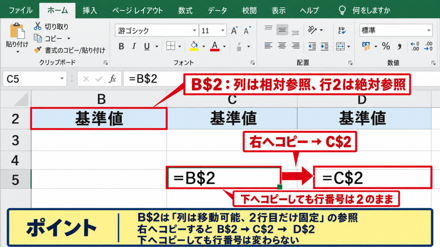Viewport: 440px width, 247px height.
Task: Toggle underline formatting (U)
Action: pyautogui.click(x=147, y=46)
